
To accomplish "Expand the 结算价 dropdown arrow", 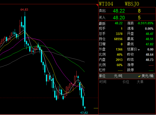I will [x=139, y=50].
